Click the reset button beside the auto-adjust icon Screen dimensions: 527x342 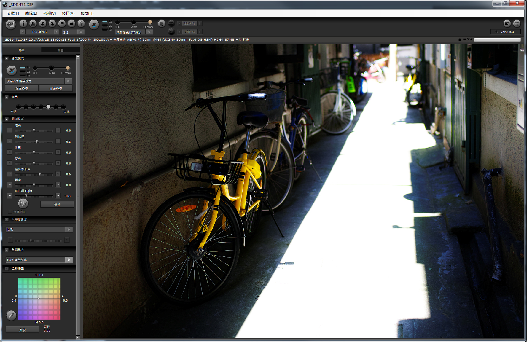coord(57,204)
